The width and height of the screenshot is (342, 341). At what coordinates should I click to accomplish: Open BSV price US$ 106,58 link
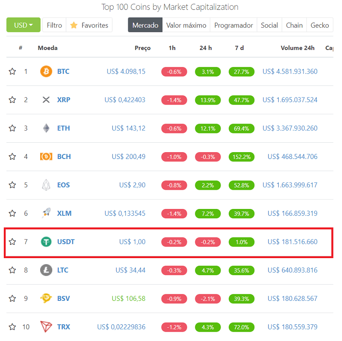[128, 298]
